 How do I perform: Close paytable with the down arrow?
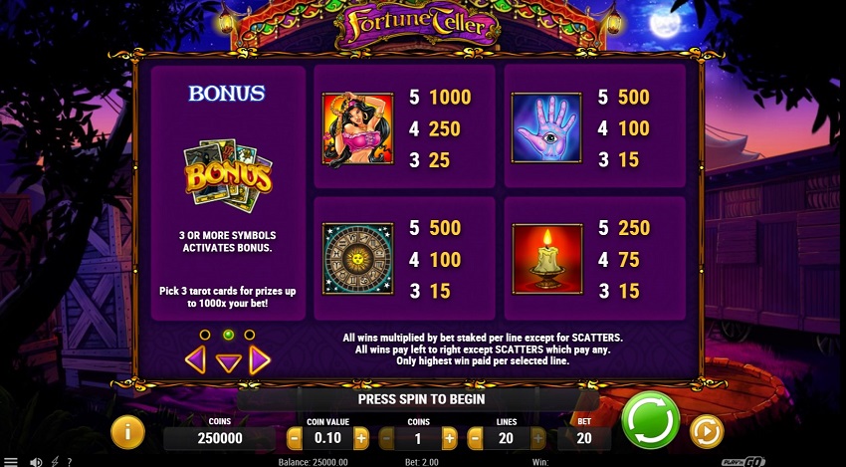(228, 362)
